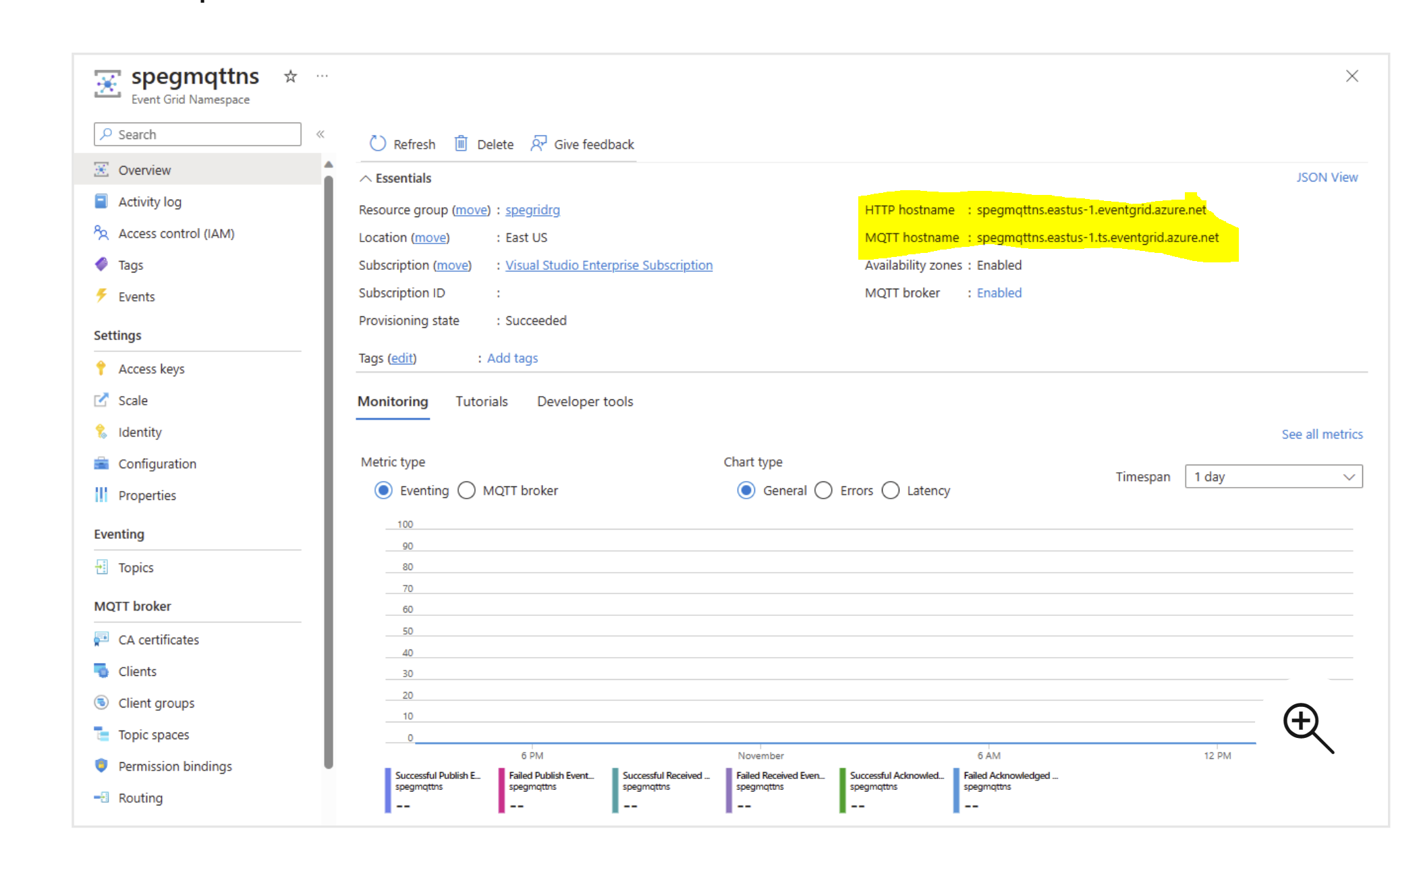Open the spegridrg resource group link

pos(532,210)
